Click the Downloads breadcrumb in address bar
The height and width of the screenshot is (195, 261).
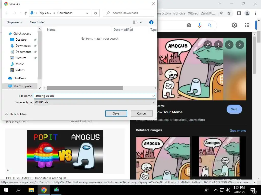click(65, 13)
